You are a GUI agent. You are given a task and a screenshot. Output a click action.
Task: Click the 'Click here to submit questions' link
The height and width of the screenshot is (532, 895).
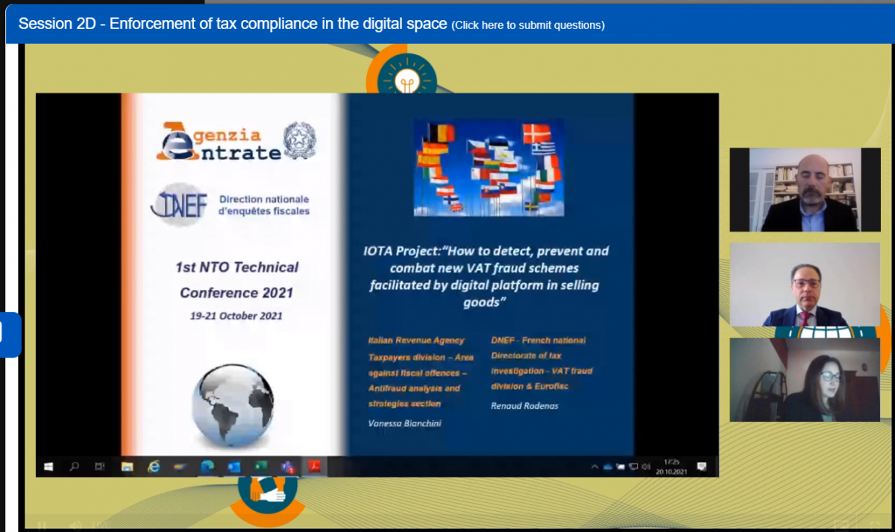click(528, 25)
